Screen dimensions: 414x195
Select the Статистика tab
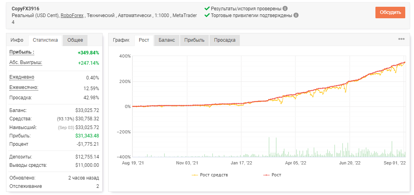45,41
